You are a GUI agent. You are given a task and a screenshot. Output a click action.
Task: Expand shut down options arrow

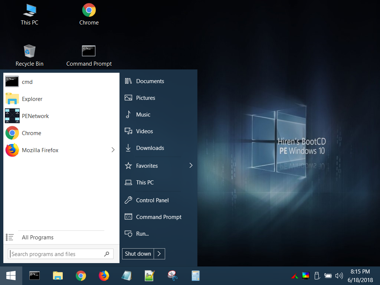[159, 254]
